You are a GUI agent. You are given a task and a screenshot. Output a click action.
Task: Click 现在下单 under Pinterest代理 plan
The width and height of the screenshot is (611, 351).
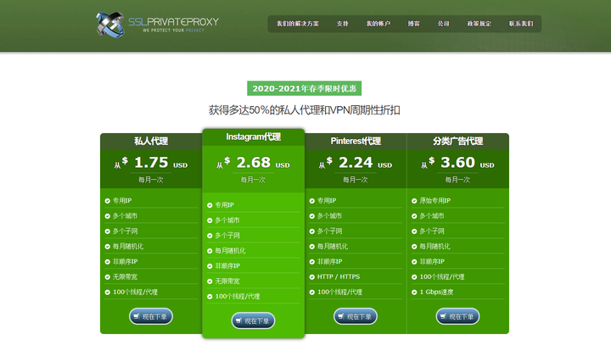click(x=356, y=316)
